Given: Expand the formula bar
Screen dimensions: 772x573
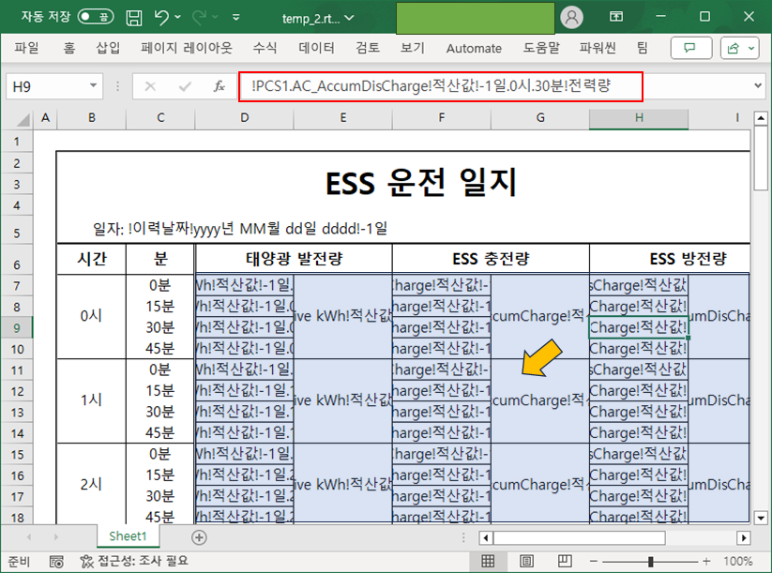Looking at the screenshot, I should coord(758,86).
